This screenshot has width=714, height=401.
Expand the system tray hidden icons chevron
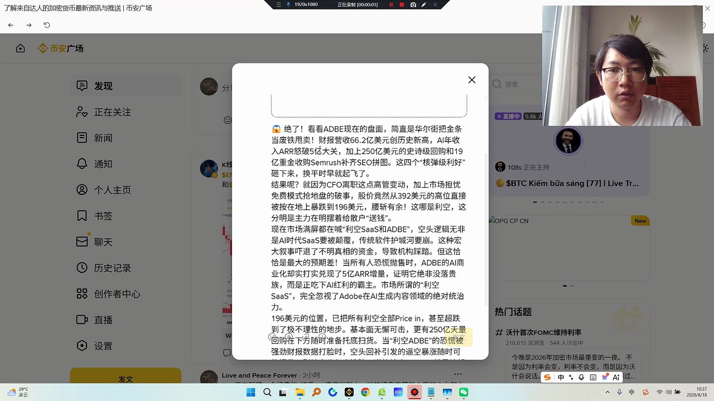coord(608,392)
